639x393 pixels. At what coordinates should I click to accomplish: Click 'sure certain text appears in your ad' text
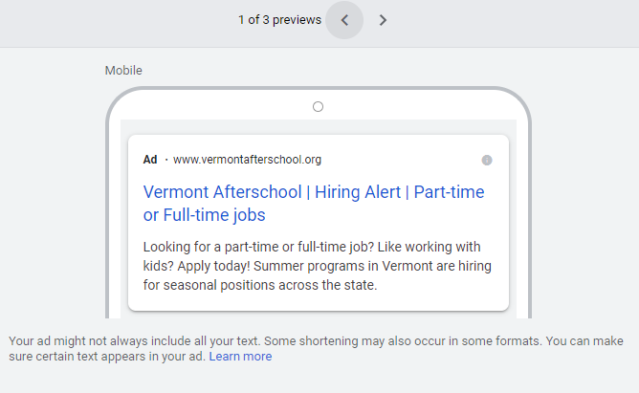coord(107,357)
